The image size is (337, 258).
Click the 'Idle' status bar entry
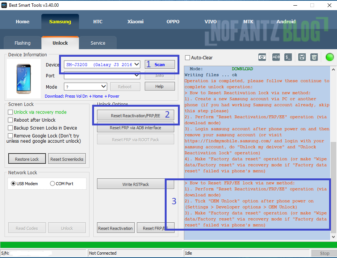click(247, 253)
